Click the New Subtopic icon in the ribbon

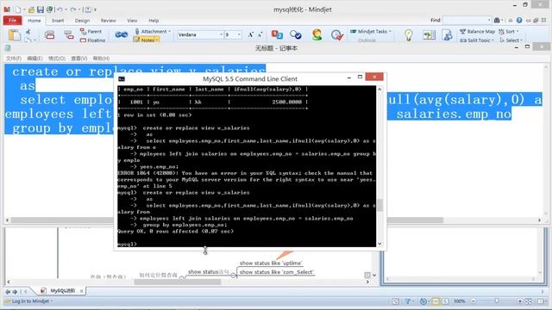coord(69,34)
